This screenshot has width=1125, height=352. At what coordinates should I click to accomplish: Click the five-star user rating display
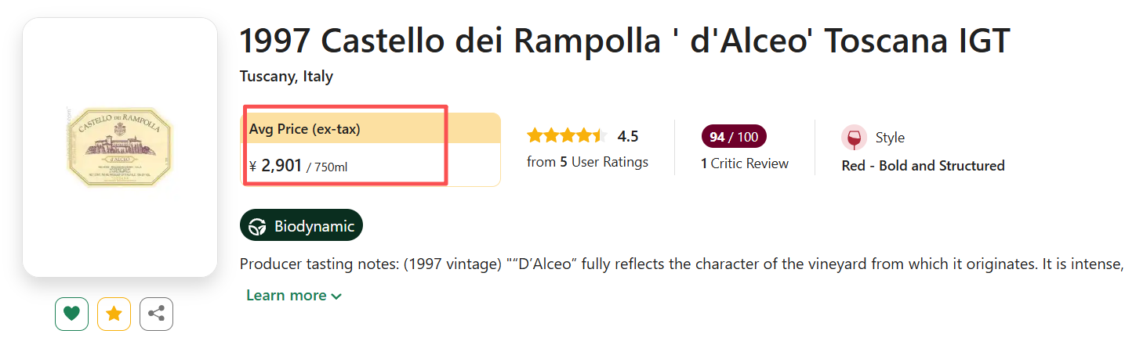click(567, 136)
